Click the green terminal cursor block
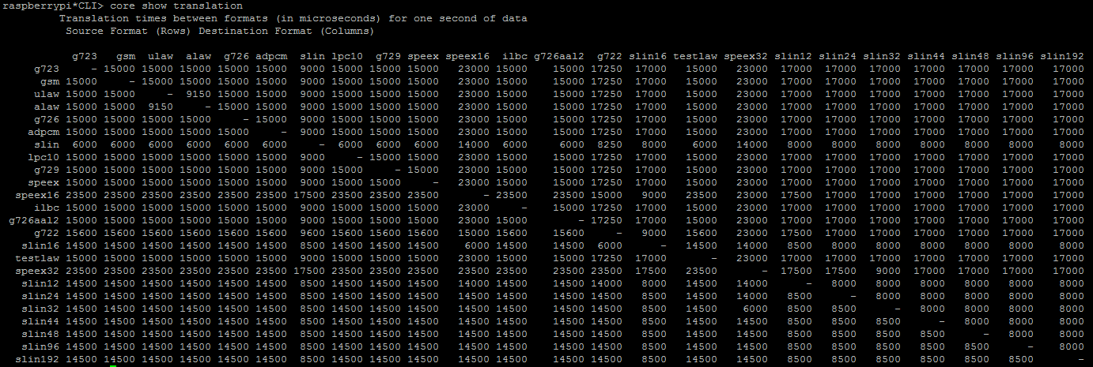This screenshot has width=1093, height=367. [113, 365]
